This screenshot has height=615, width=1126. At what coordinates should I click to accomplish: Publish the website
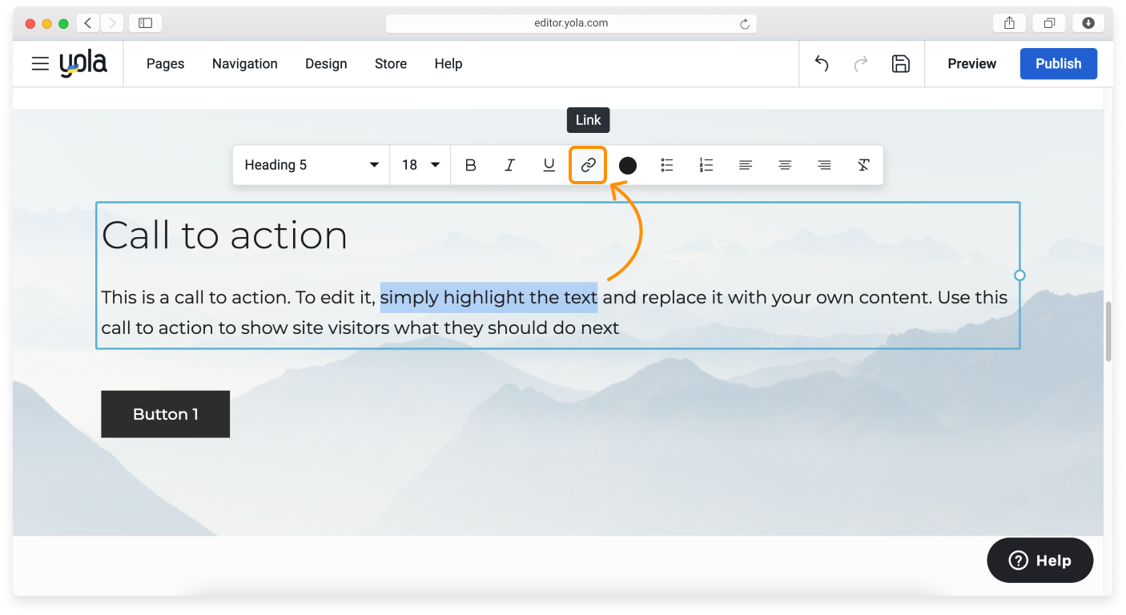[1058, 63]
